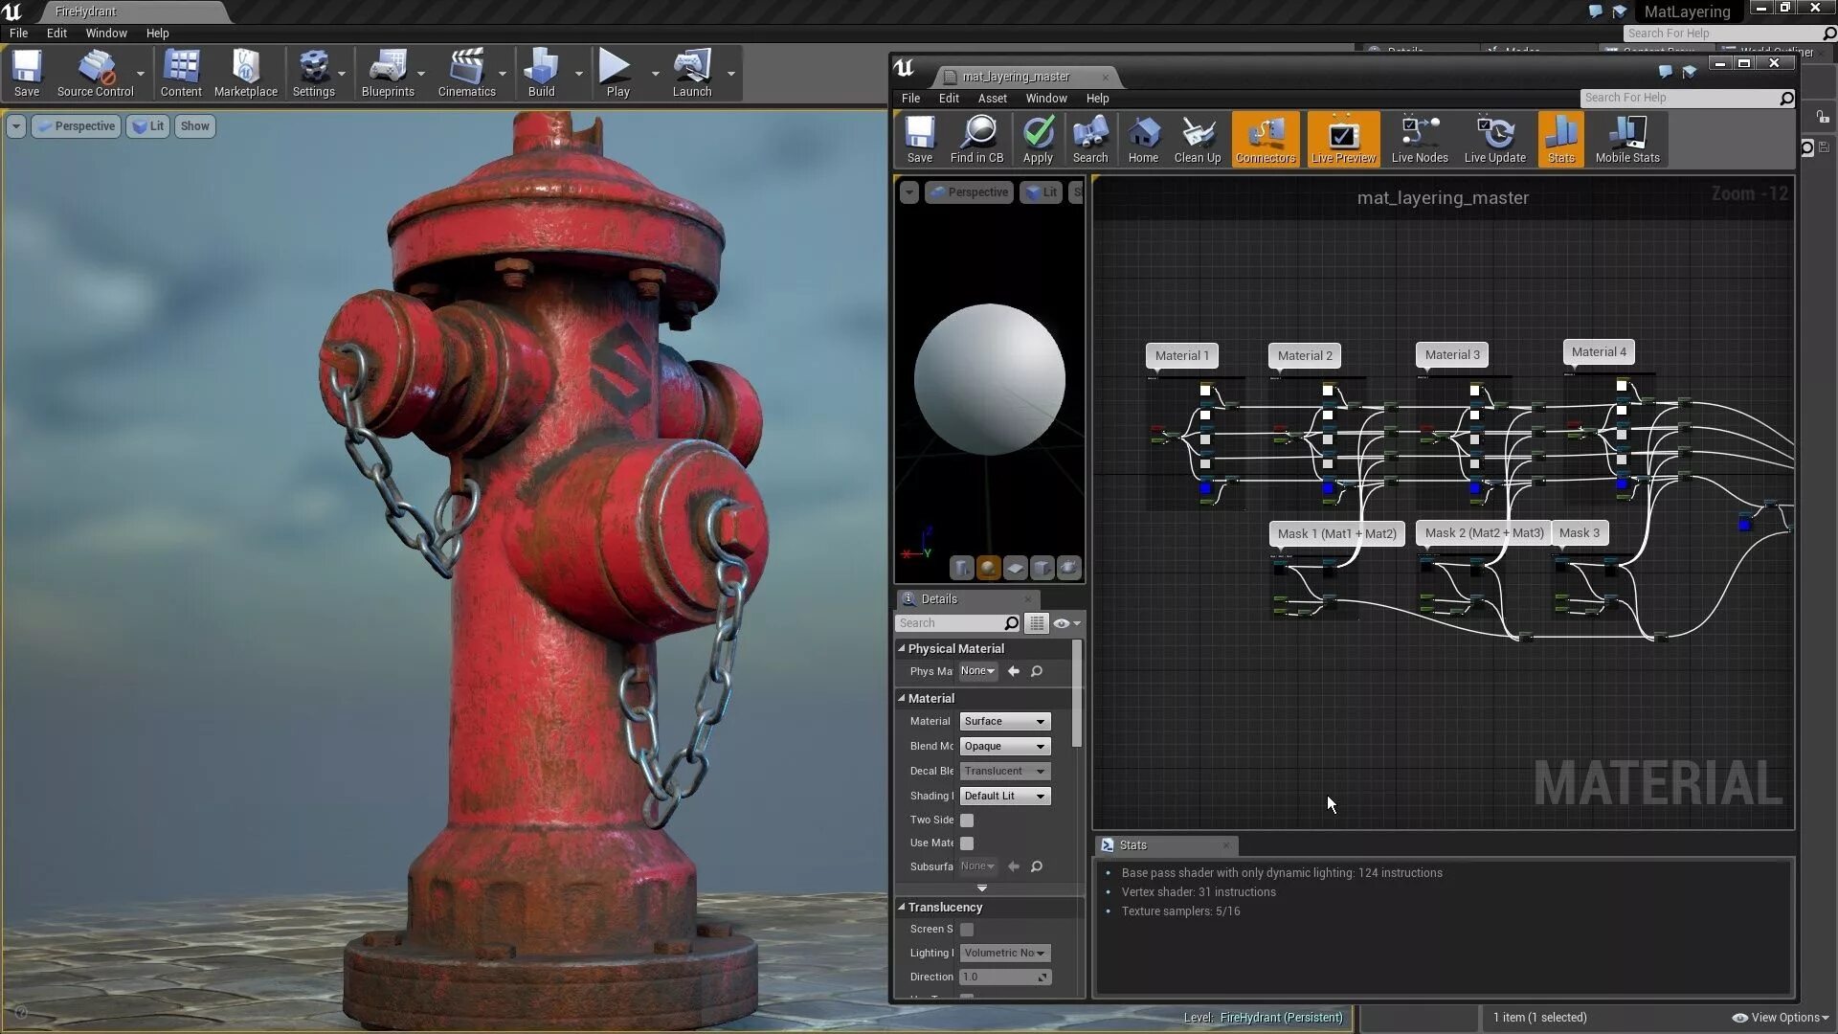Enable the Two Sided checkbox
The height and width of the screenshot is (1034, 1838).
(967, 820)
